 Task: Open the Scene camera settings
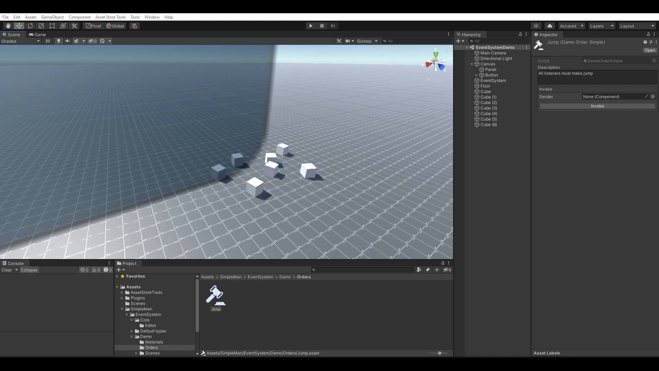(x=348, y=41)
